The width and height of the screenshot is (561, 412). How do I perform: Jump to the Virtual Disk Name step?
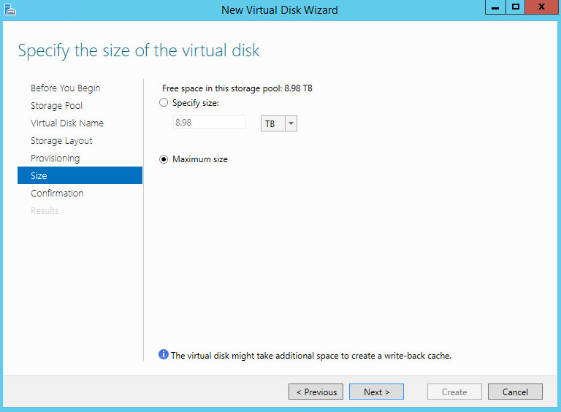67,123
